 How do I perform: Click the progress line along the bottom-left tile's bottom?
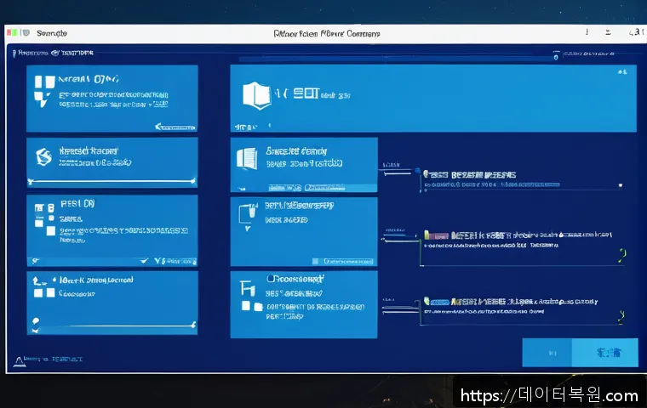113,326
